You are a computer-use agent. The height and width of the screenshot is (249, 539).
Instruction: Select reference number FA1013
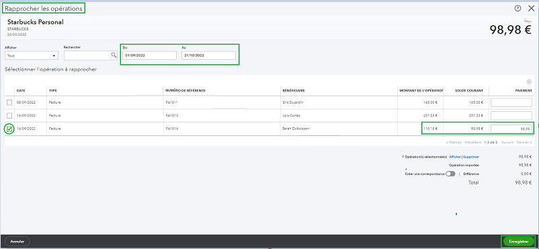coord(171,115)
